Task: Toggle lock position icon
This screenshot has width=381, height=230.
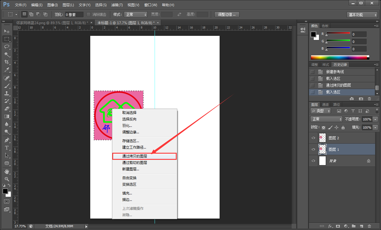Action: pyautogui.click(x=336, y=127)
